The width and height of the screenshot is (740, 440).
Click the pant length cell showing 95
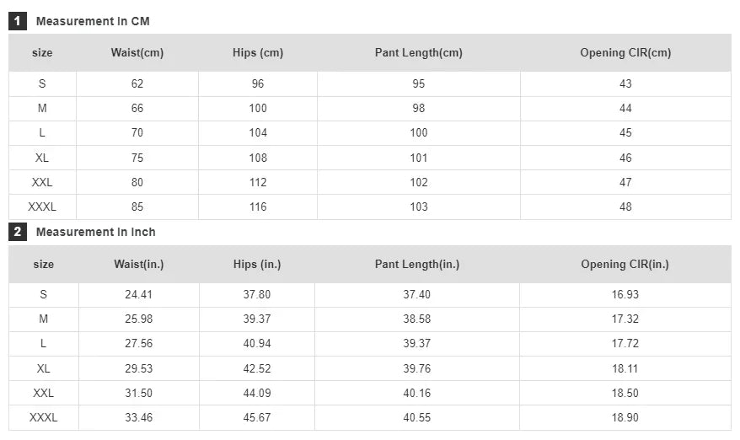[419, 83]
